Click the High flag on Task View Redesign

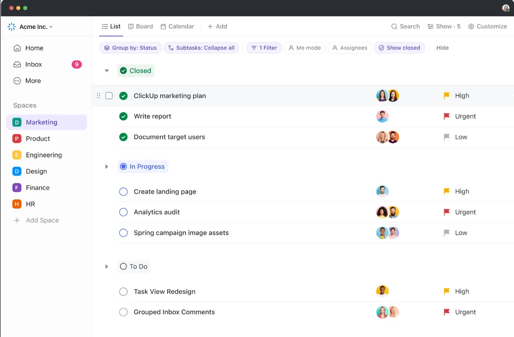click(x=446, y=291)
